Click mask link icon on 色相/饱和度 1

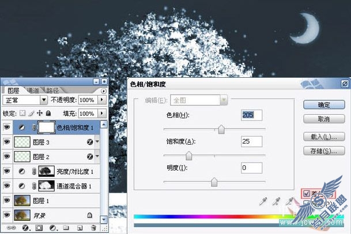34,127
